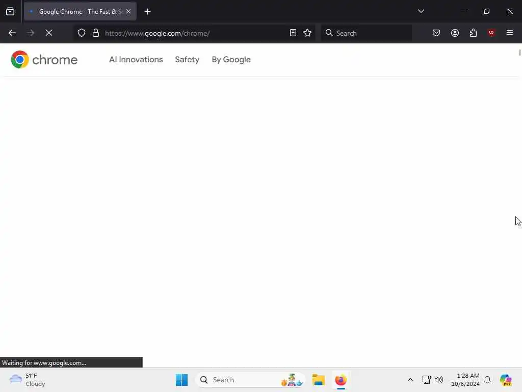
Task: Go forward one page
Action: tap(31, 33)
